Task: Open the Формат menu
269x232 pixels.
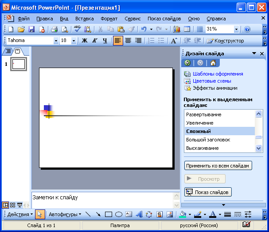Action: 109,19
